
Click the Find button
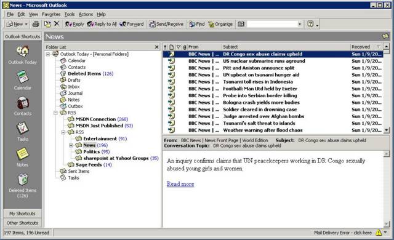coord(197,24)
